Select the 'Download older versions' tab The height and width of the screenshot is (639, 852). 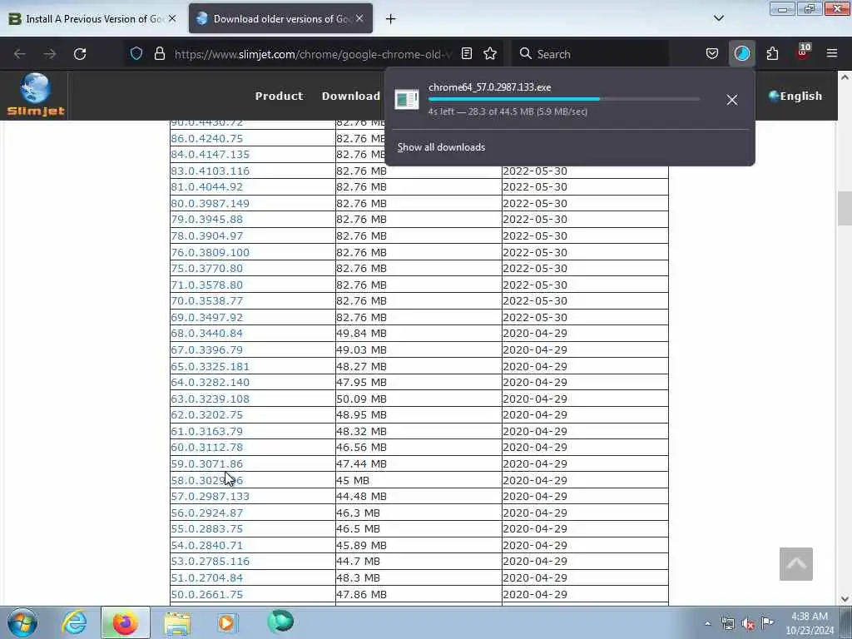click(280, 18)
